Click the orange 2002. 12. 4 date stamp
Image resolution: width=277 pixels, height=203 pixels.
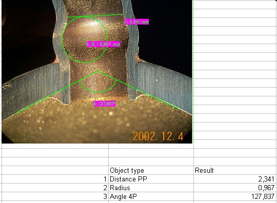click(158, 136)
